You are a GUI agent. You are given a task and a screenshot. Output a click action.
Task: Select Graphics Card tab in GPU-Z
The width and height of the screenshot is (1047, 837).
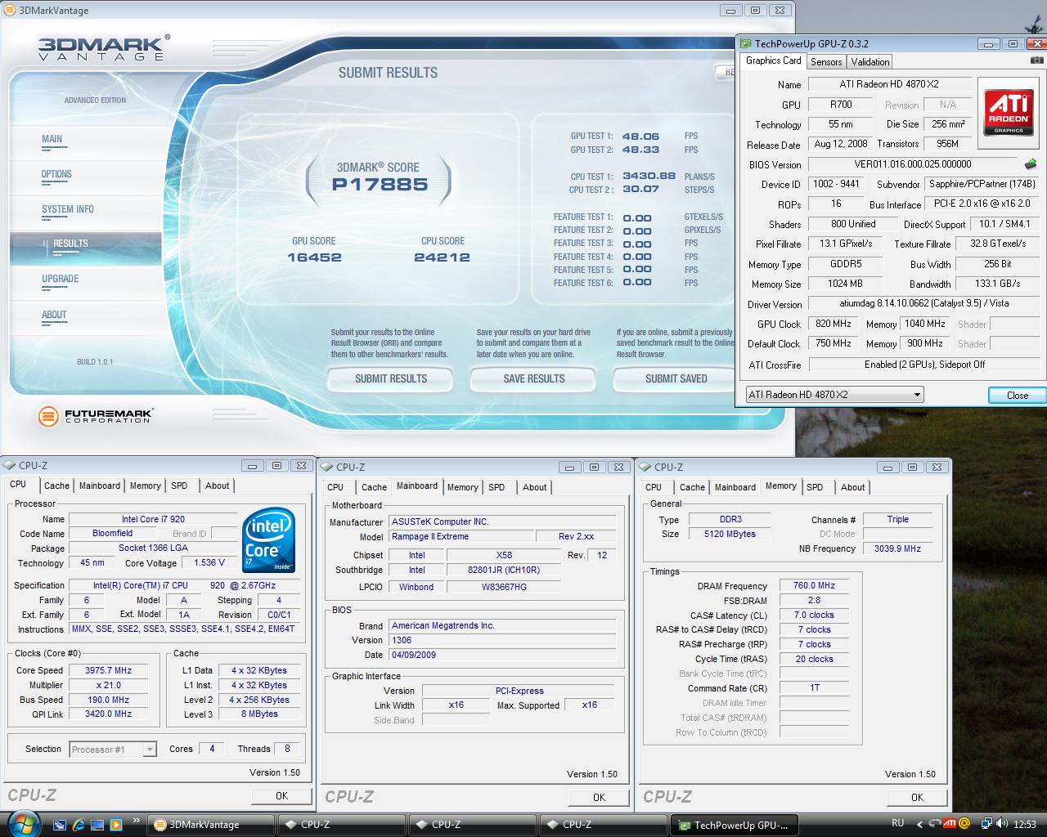(x=774, y=60)
